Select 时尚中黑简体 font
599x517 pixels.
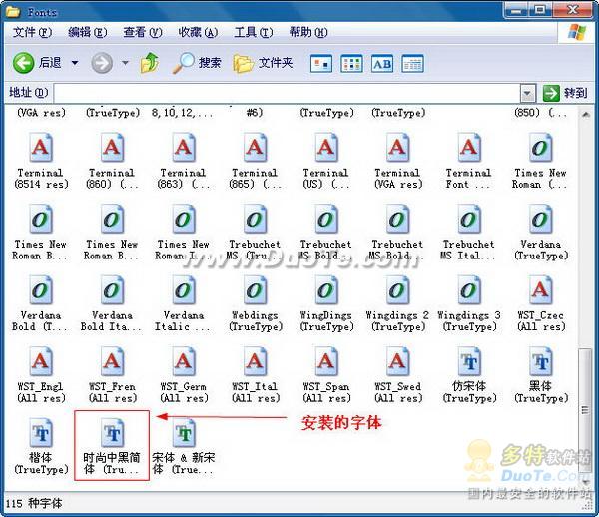point(112,447)
